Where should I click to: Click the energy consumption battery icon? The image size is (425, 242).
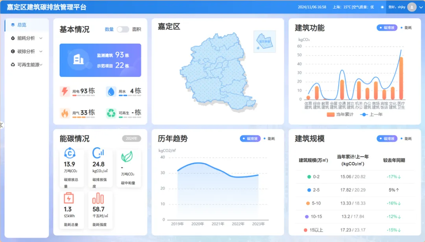pos(69,198)
